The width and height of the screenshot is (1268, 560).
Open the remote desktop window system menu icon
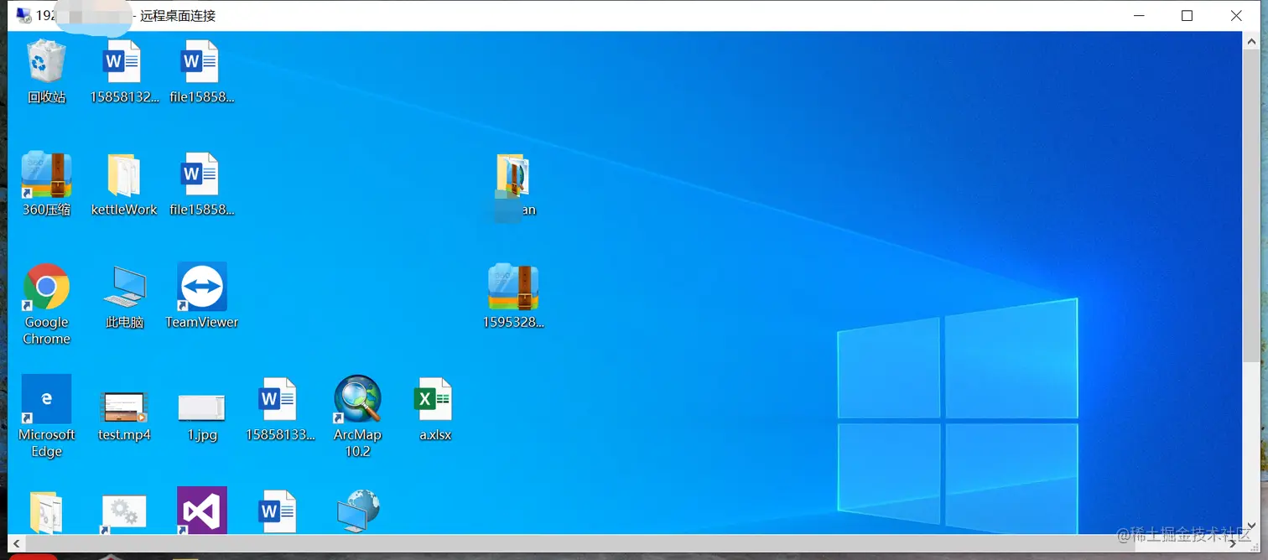click(x=23, y=15)
